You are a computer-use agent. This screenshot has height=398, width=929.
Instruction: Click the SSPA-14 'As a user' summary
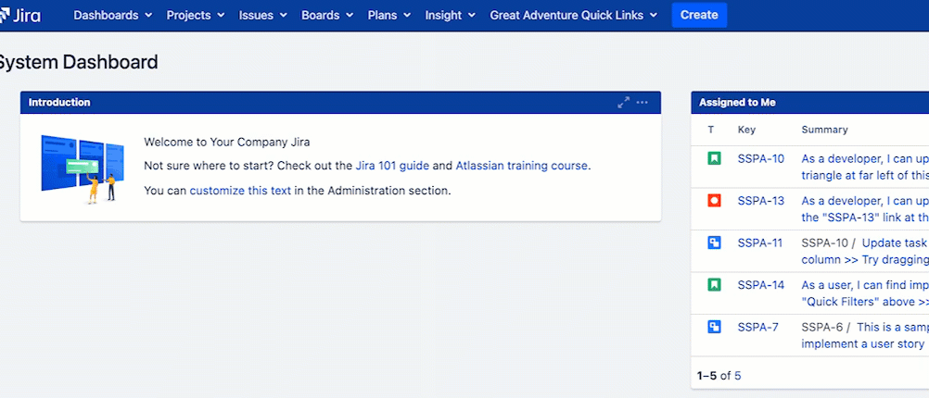pyautogui.click(x=865, y=292)
